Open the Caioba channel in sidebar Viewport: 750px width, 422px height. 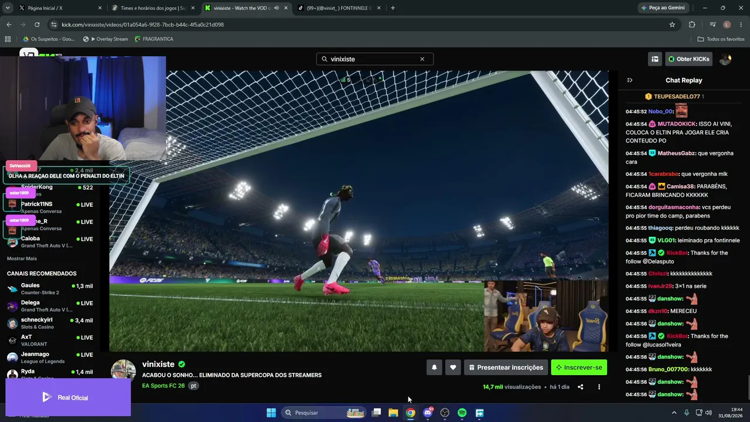pyautogui.click(x=50, y=242)
